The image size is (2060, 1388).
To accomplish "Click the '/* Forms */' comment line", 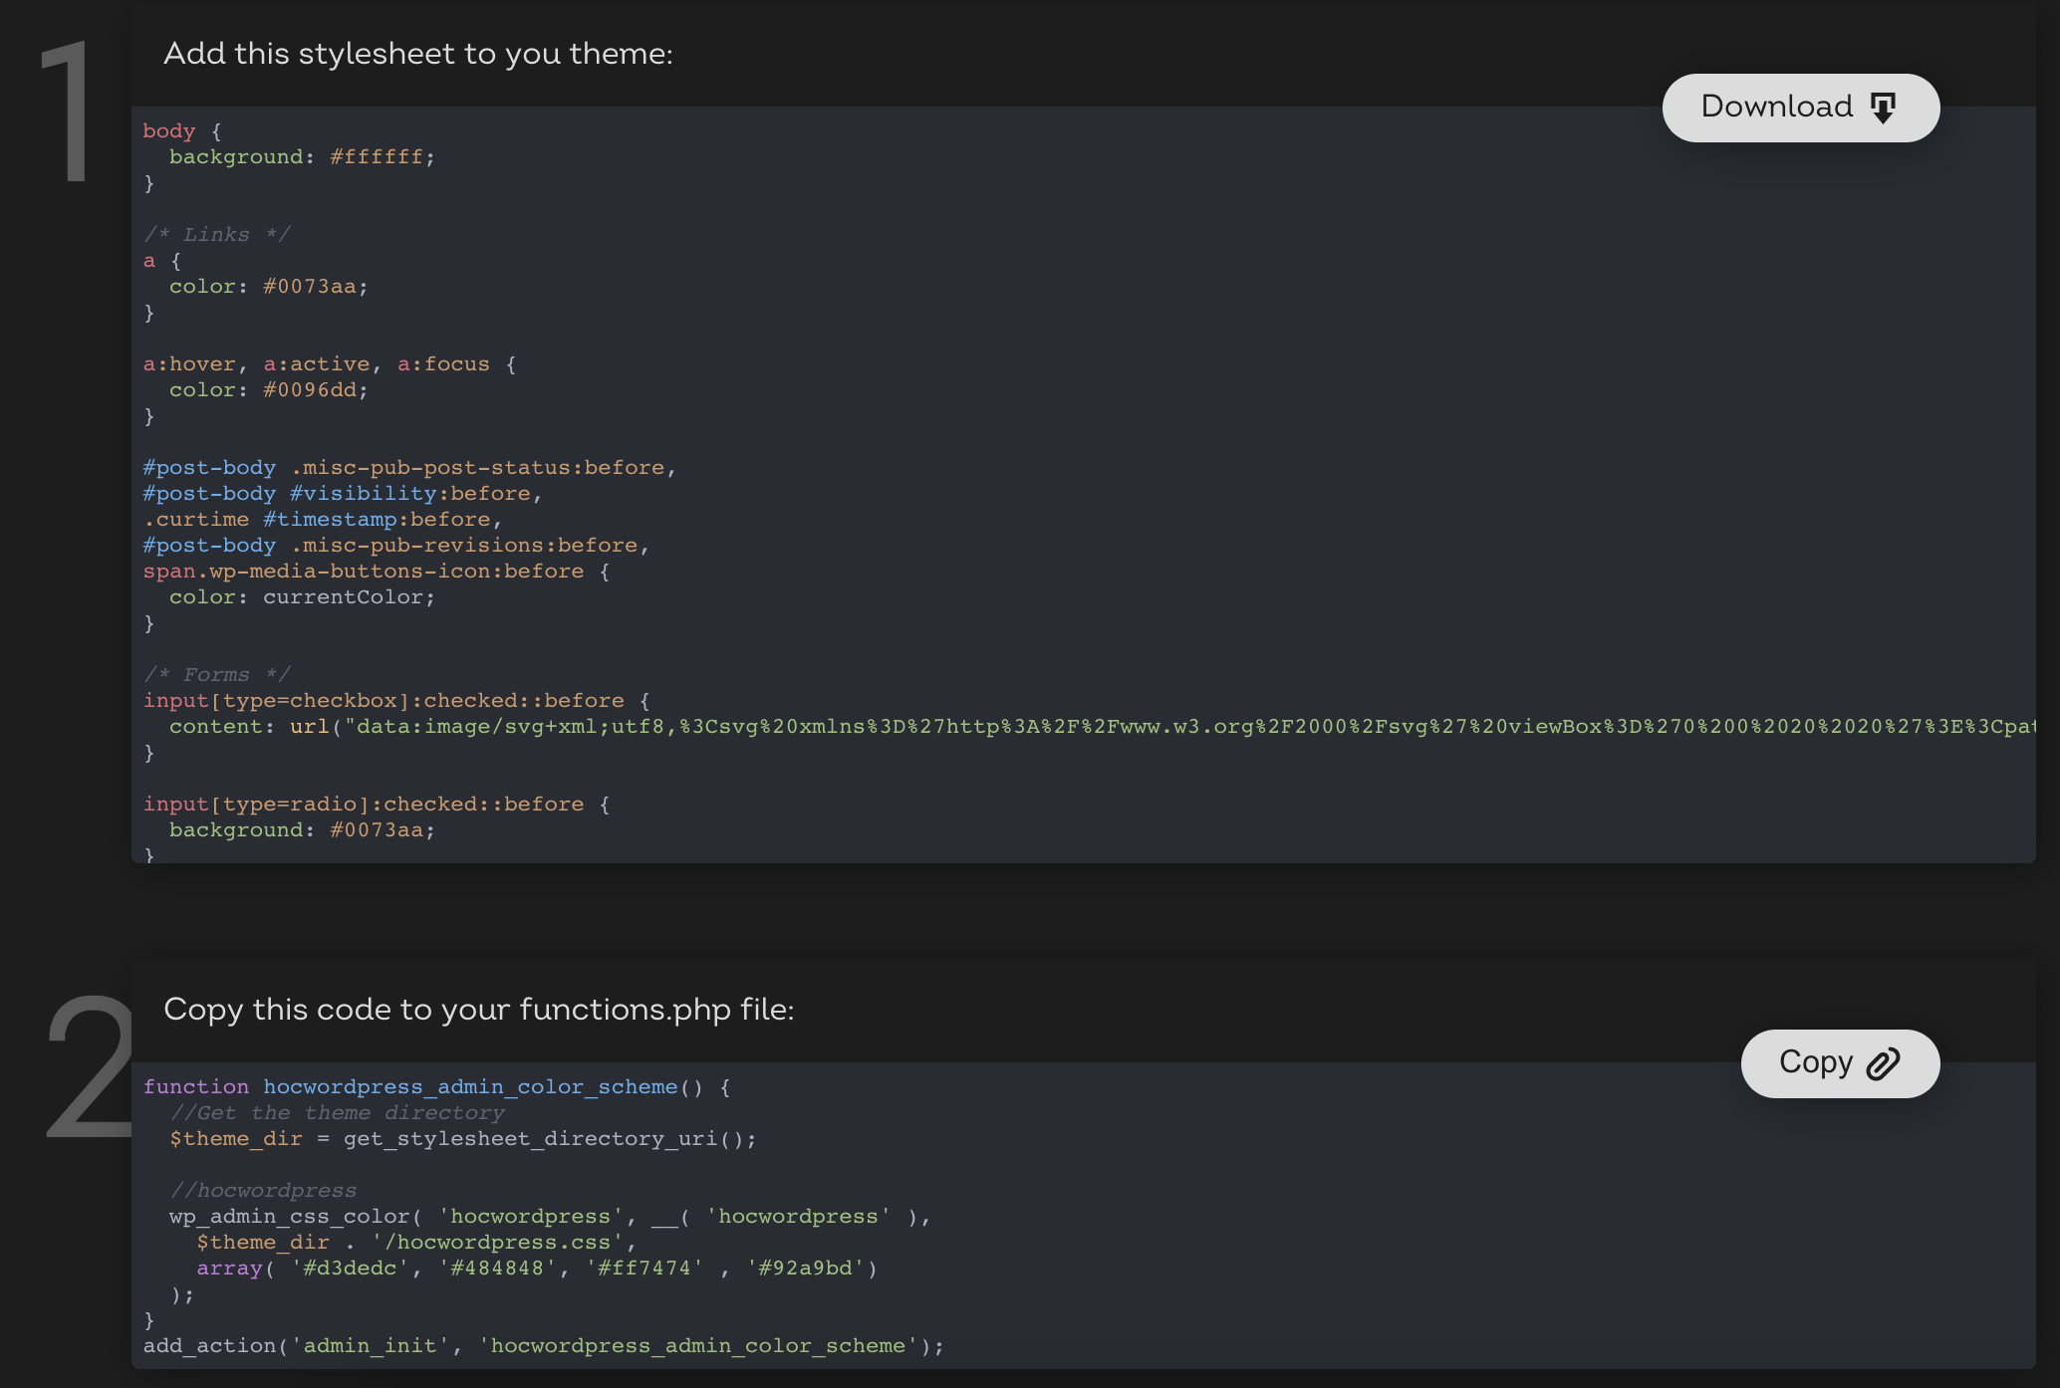I will point(216,675).
